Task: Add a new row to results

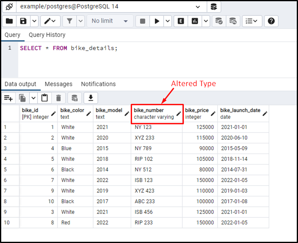Action: click(8, 98)
